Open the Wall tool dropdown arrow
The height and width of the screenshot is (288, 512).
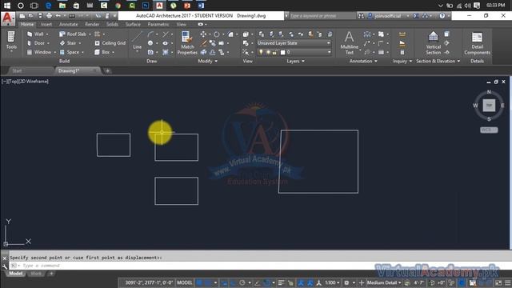tap(47, 34)
